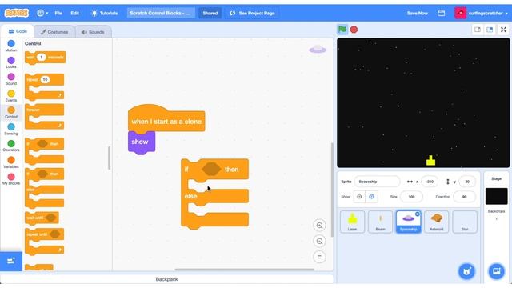Select the Variables block category

(11, 162)
